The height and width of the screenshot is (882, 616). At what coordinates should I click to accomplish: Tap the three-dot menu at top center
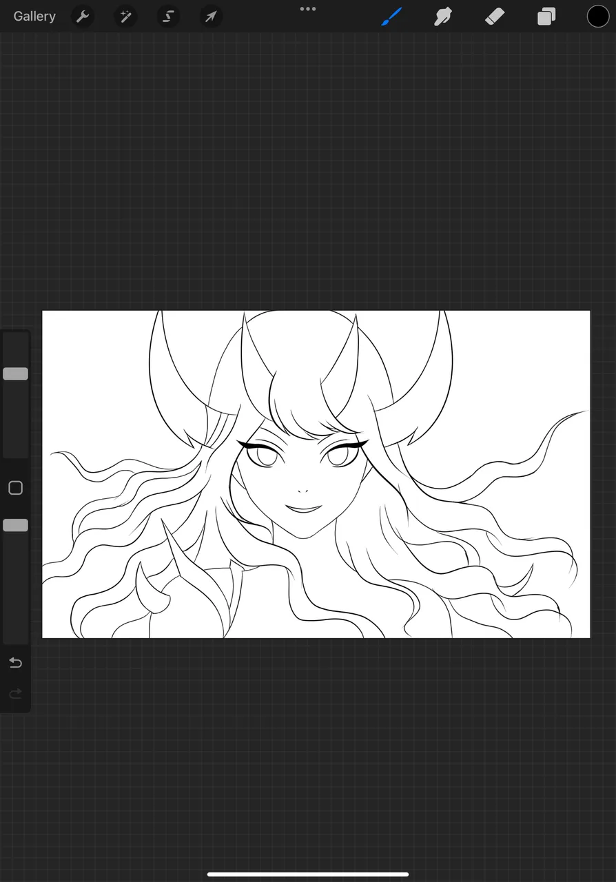pyautogui.click(x=308, y=9)
